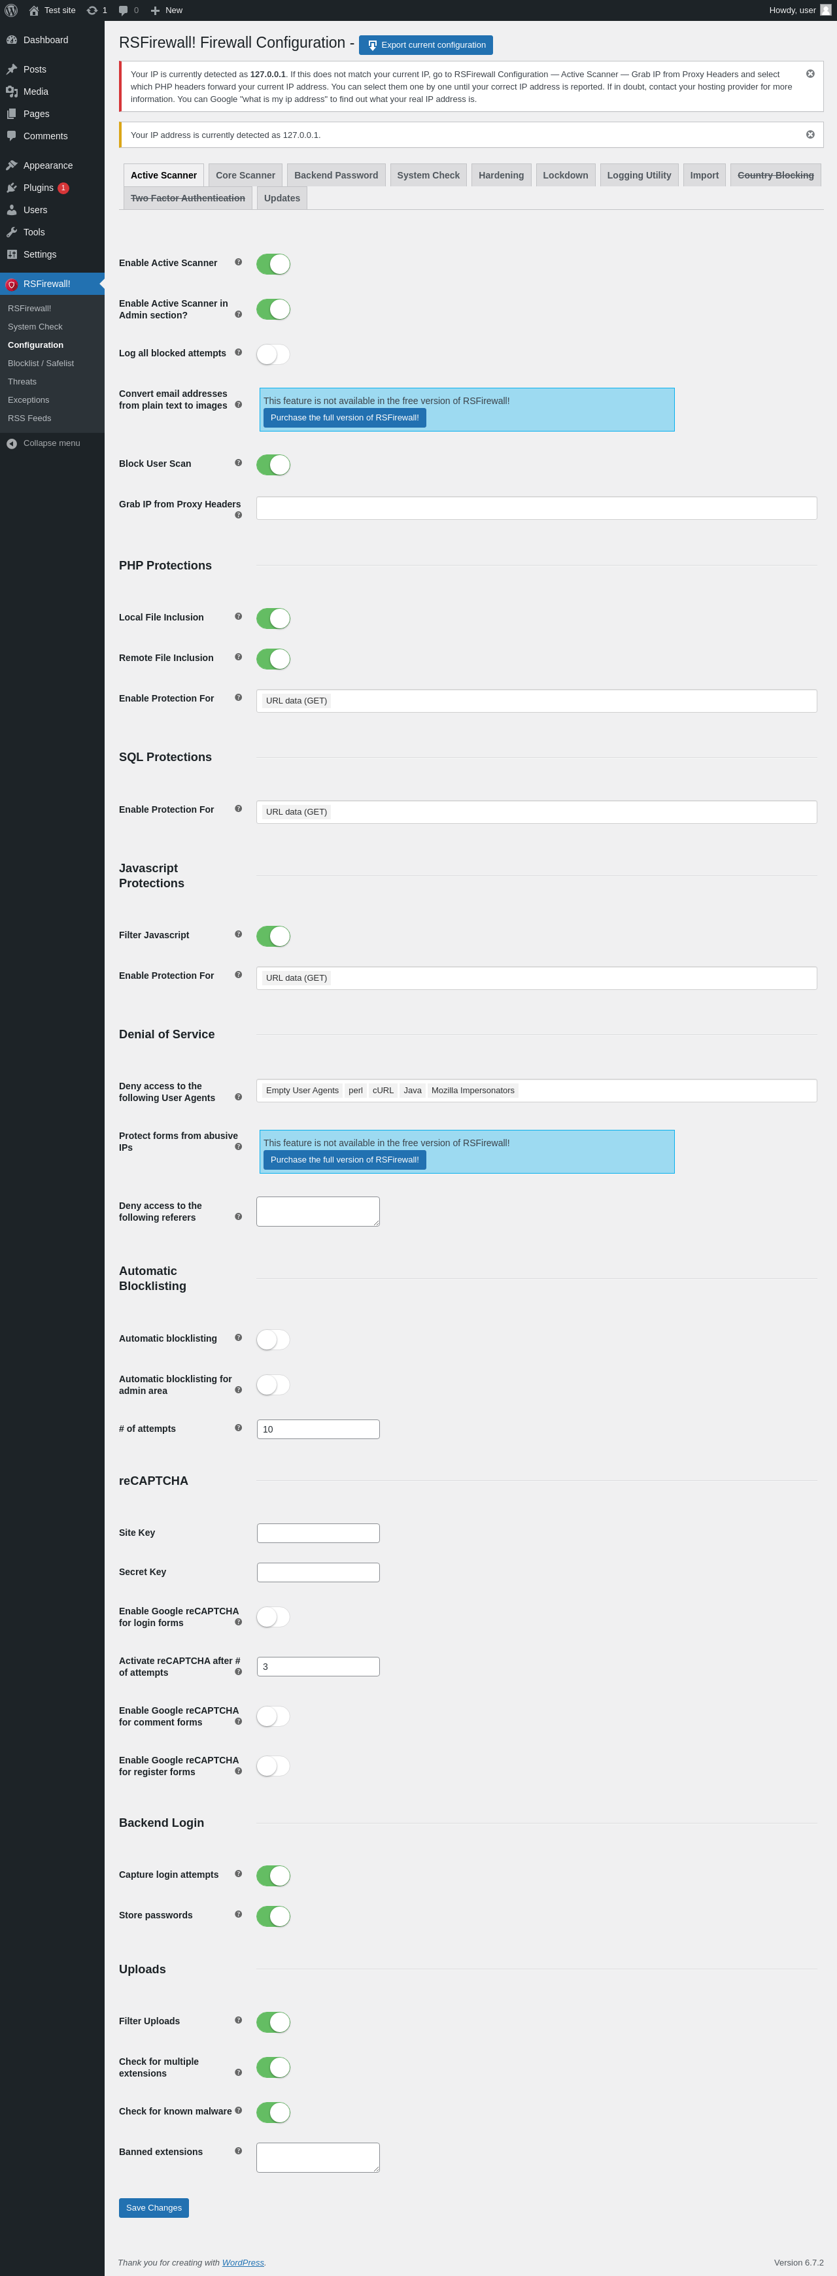
Task: Toggle Check for multiple extensions switch
Action: click(x=273, y=2067)
